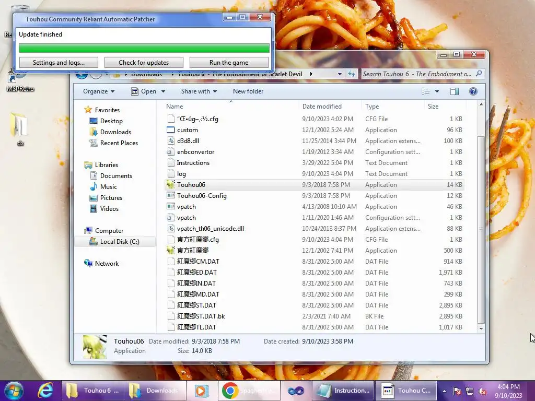The width and height of the screenshot is (535, 401).
Task: Expand the address bar history dropdown
Action: click(x=340, y=74)
